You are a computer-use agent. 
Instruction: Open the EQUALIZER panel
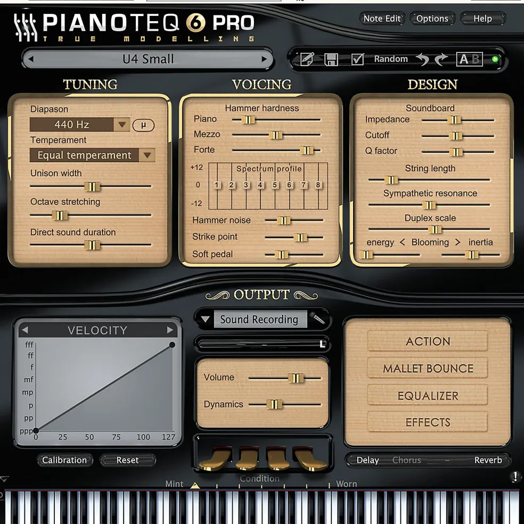pyautogui.click(x=428, y=396)
